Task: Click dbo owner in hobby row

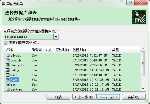Action: tap(34, 70)
